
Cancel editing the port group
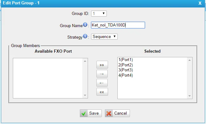117,113
